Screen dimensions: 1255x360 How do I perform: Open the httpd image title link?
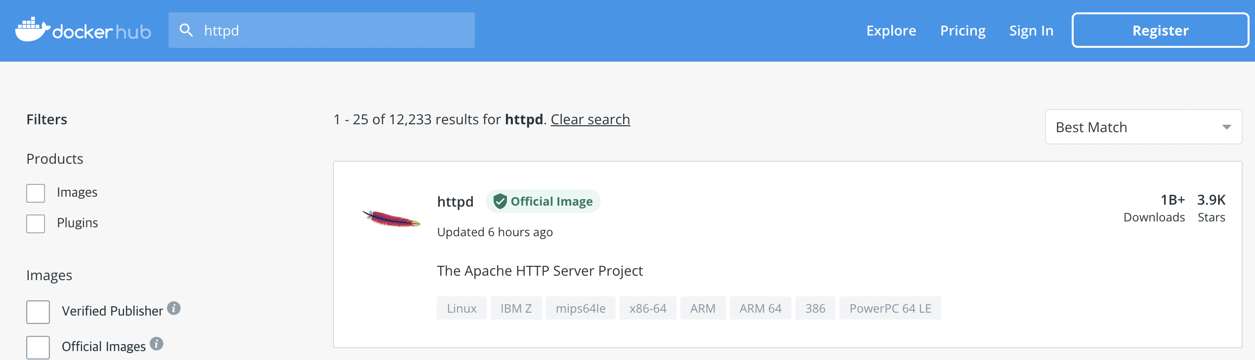click(455, 201)
